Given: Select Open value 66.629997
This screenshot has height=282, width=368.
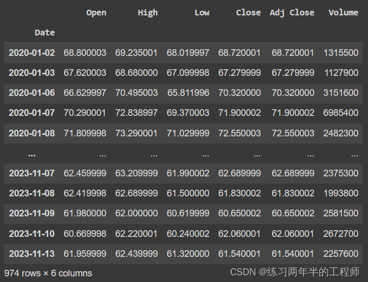Looking at the screenshot, I should (85, 93).
